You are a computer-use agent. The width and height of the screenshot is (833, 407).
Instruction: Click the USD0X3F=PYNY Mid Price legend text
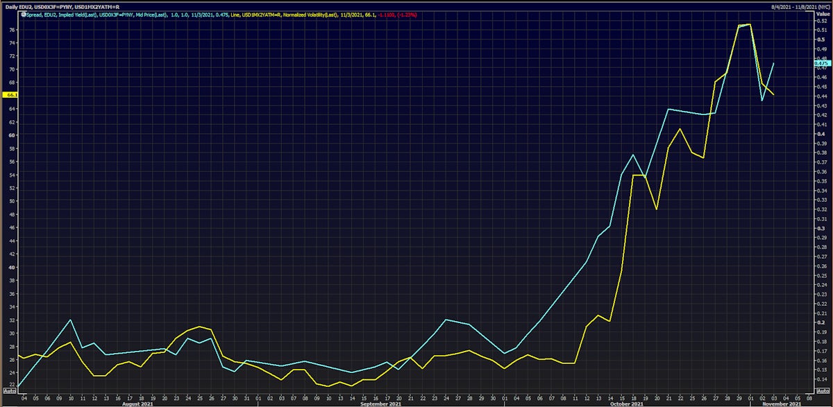pyautogui.click(x=136, y=13)
